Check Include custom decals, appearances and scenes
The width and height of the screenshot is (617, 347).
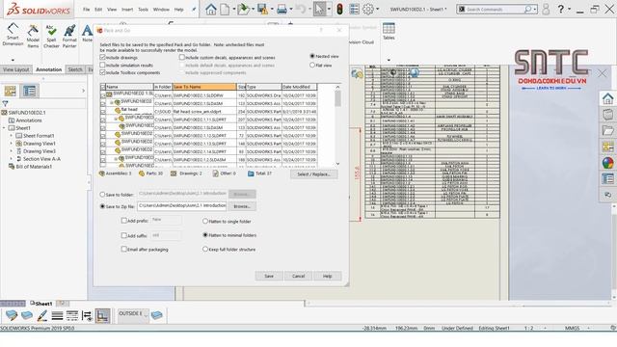point(182,58)
